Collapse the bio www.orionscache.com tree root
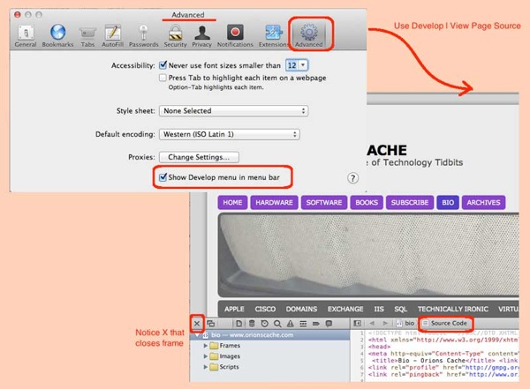530x389 pixels. pyautogui.click(x=197, y=335)
